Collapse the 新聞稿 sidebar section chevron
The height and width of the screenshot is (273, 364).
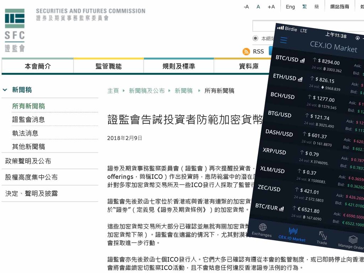[x=5, y=90]
